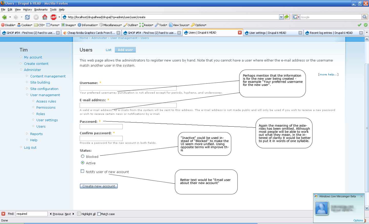Focus the Username text field
Image resolution: width=369 pixels, height=224 pixels.
[x=128, y=88]
